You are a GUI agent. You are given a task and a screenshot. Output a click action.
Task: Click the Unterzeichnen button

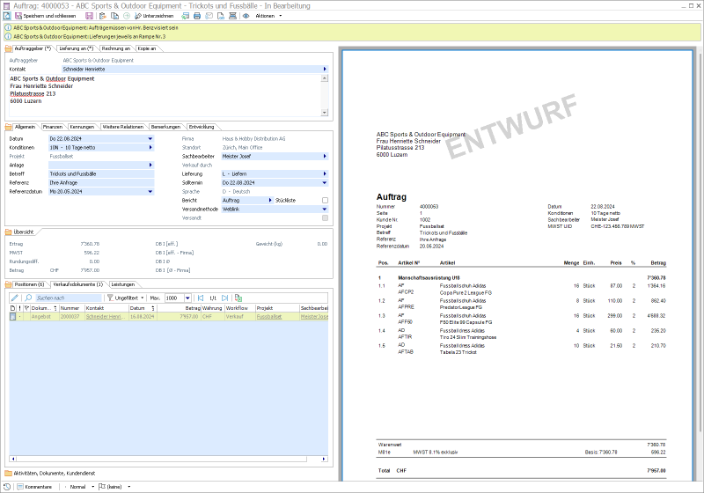tap(154, 16)
